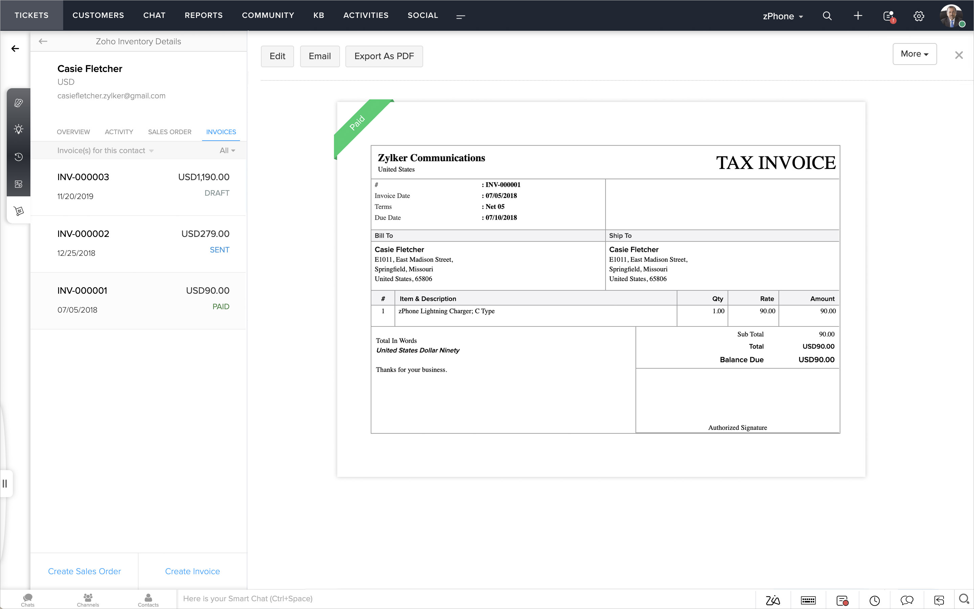Expand Invoice(s) for this contact dropdown

pos(105,151)
